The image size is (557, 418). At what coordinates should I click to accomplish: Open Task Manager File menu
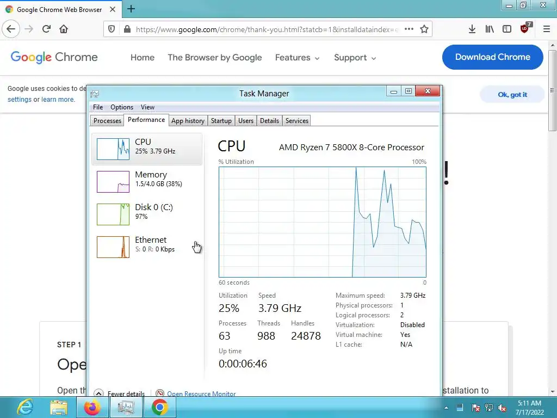[x=98, y=107]
